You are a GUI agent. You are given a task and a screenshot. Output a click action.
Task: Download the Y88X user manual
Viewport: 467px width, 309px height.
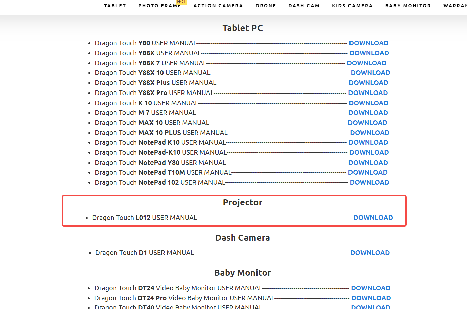pos(369,53)
